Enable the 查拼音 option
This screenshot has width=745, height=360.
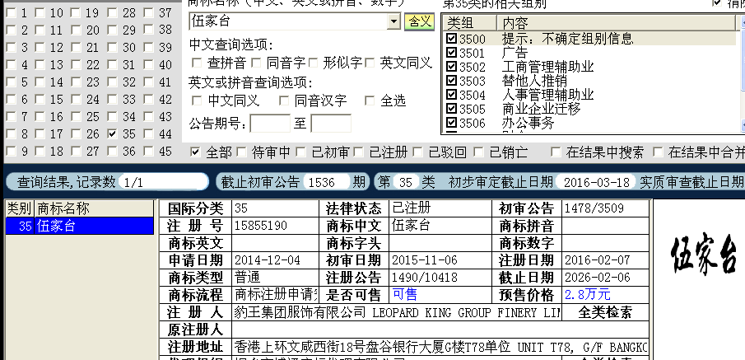click(196, 63)
